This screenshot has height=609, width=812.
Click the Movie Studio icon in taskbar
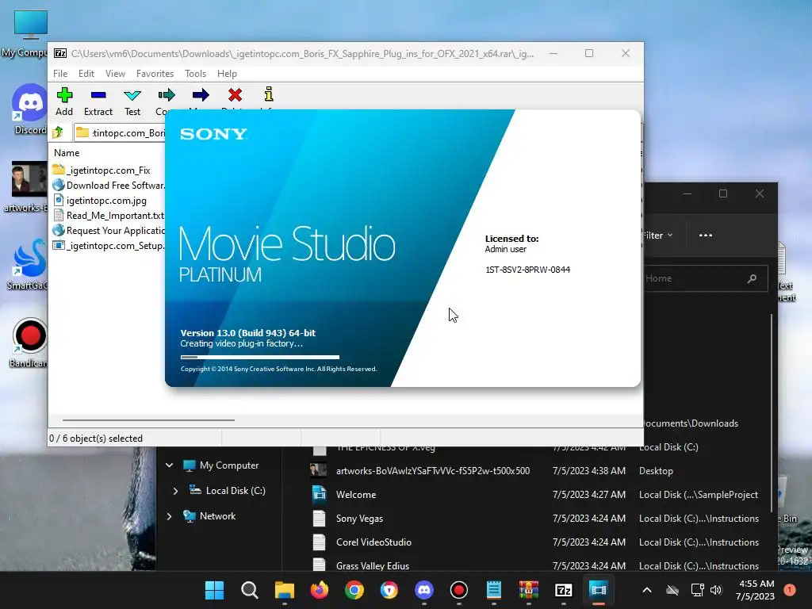point(598,590)
